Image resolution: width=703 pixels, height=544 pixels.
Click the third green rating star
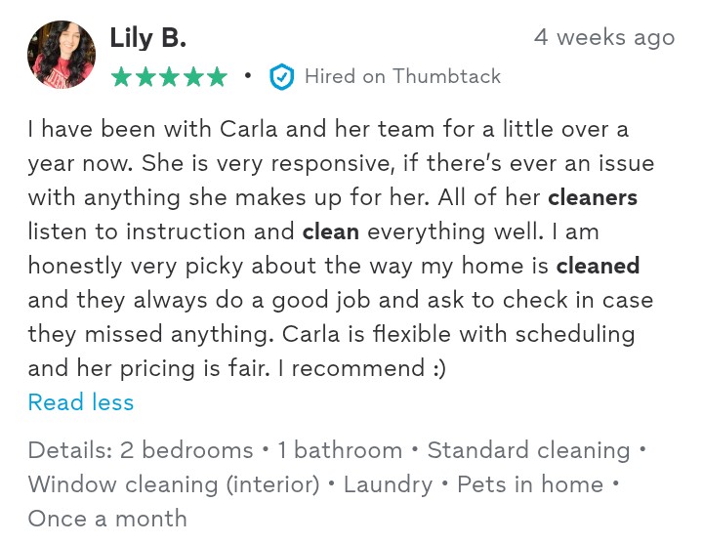click(x=169, y=77)
